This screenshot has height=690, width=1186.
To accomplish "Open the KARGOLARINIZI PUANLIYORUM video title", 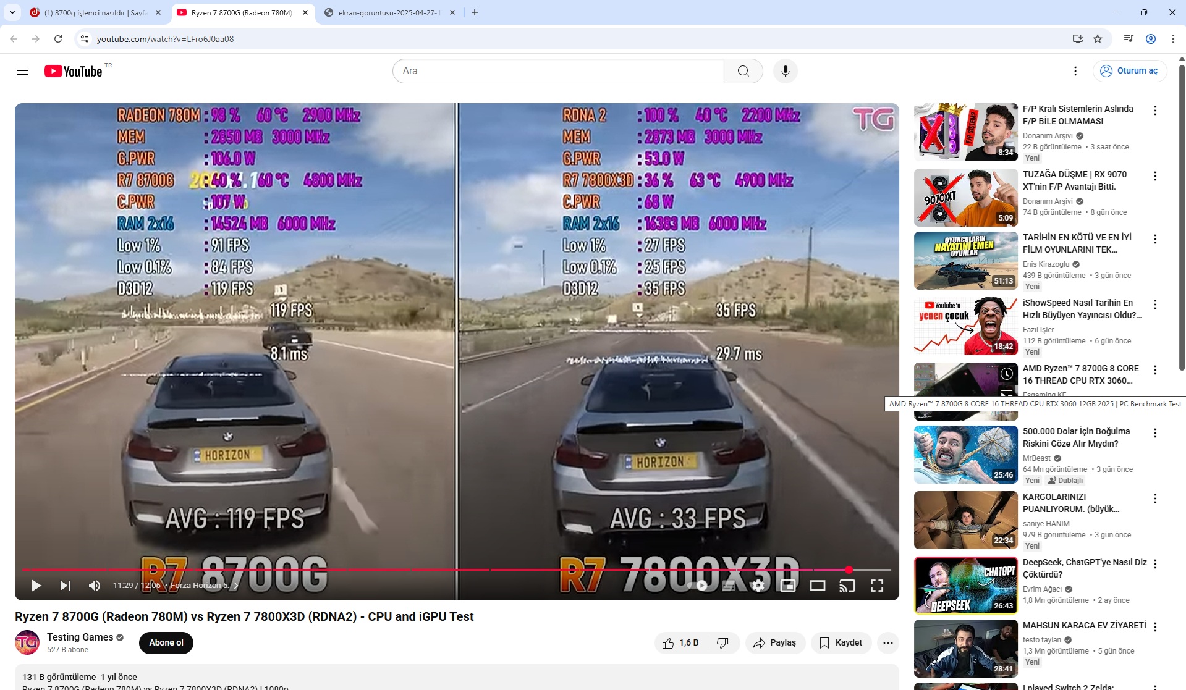I will click(x=1071, y=503).
